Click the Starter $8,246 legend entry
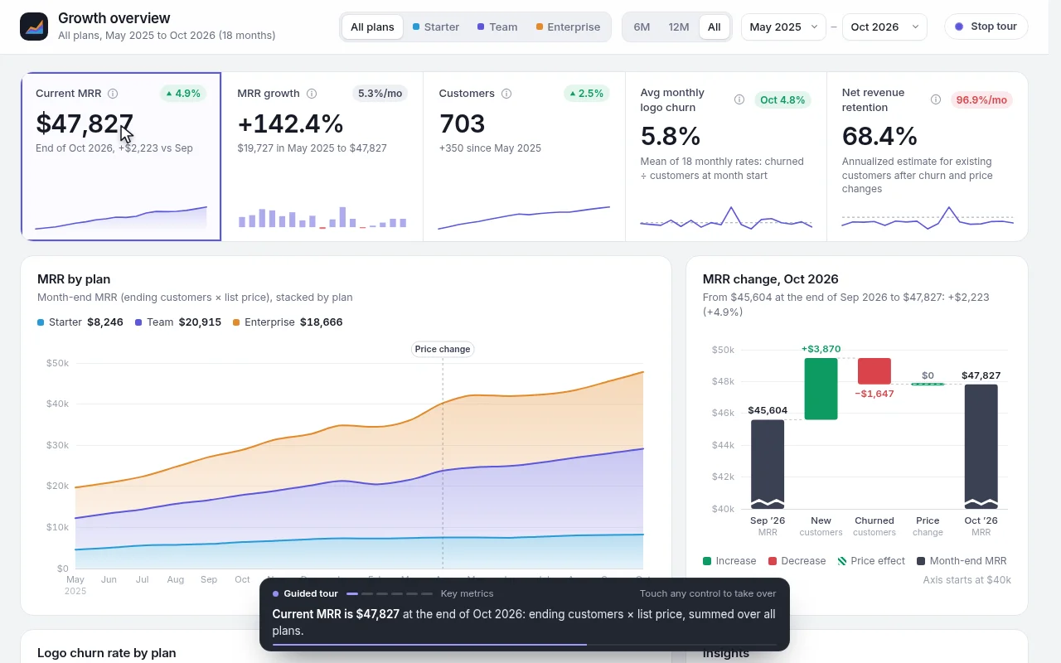1061x663 pixels. click(80, 322)
